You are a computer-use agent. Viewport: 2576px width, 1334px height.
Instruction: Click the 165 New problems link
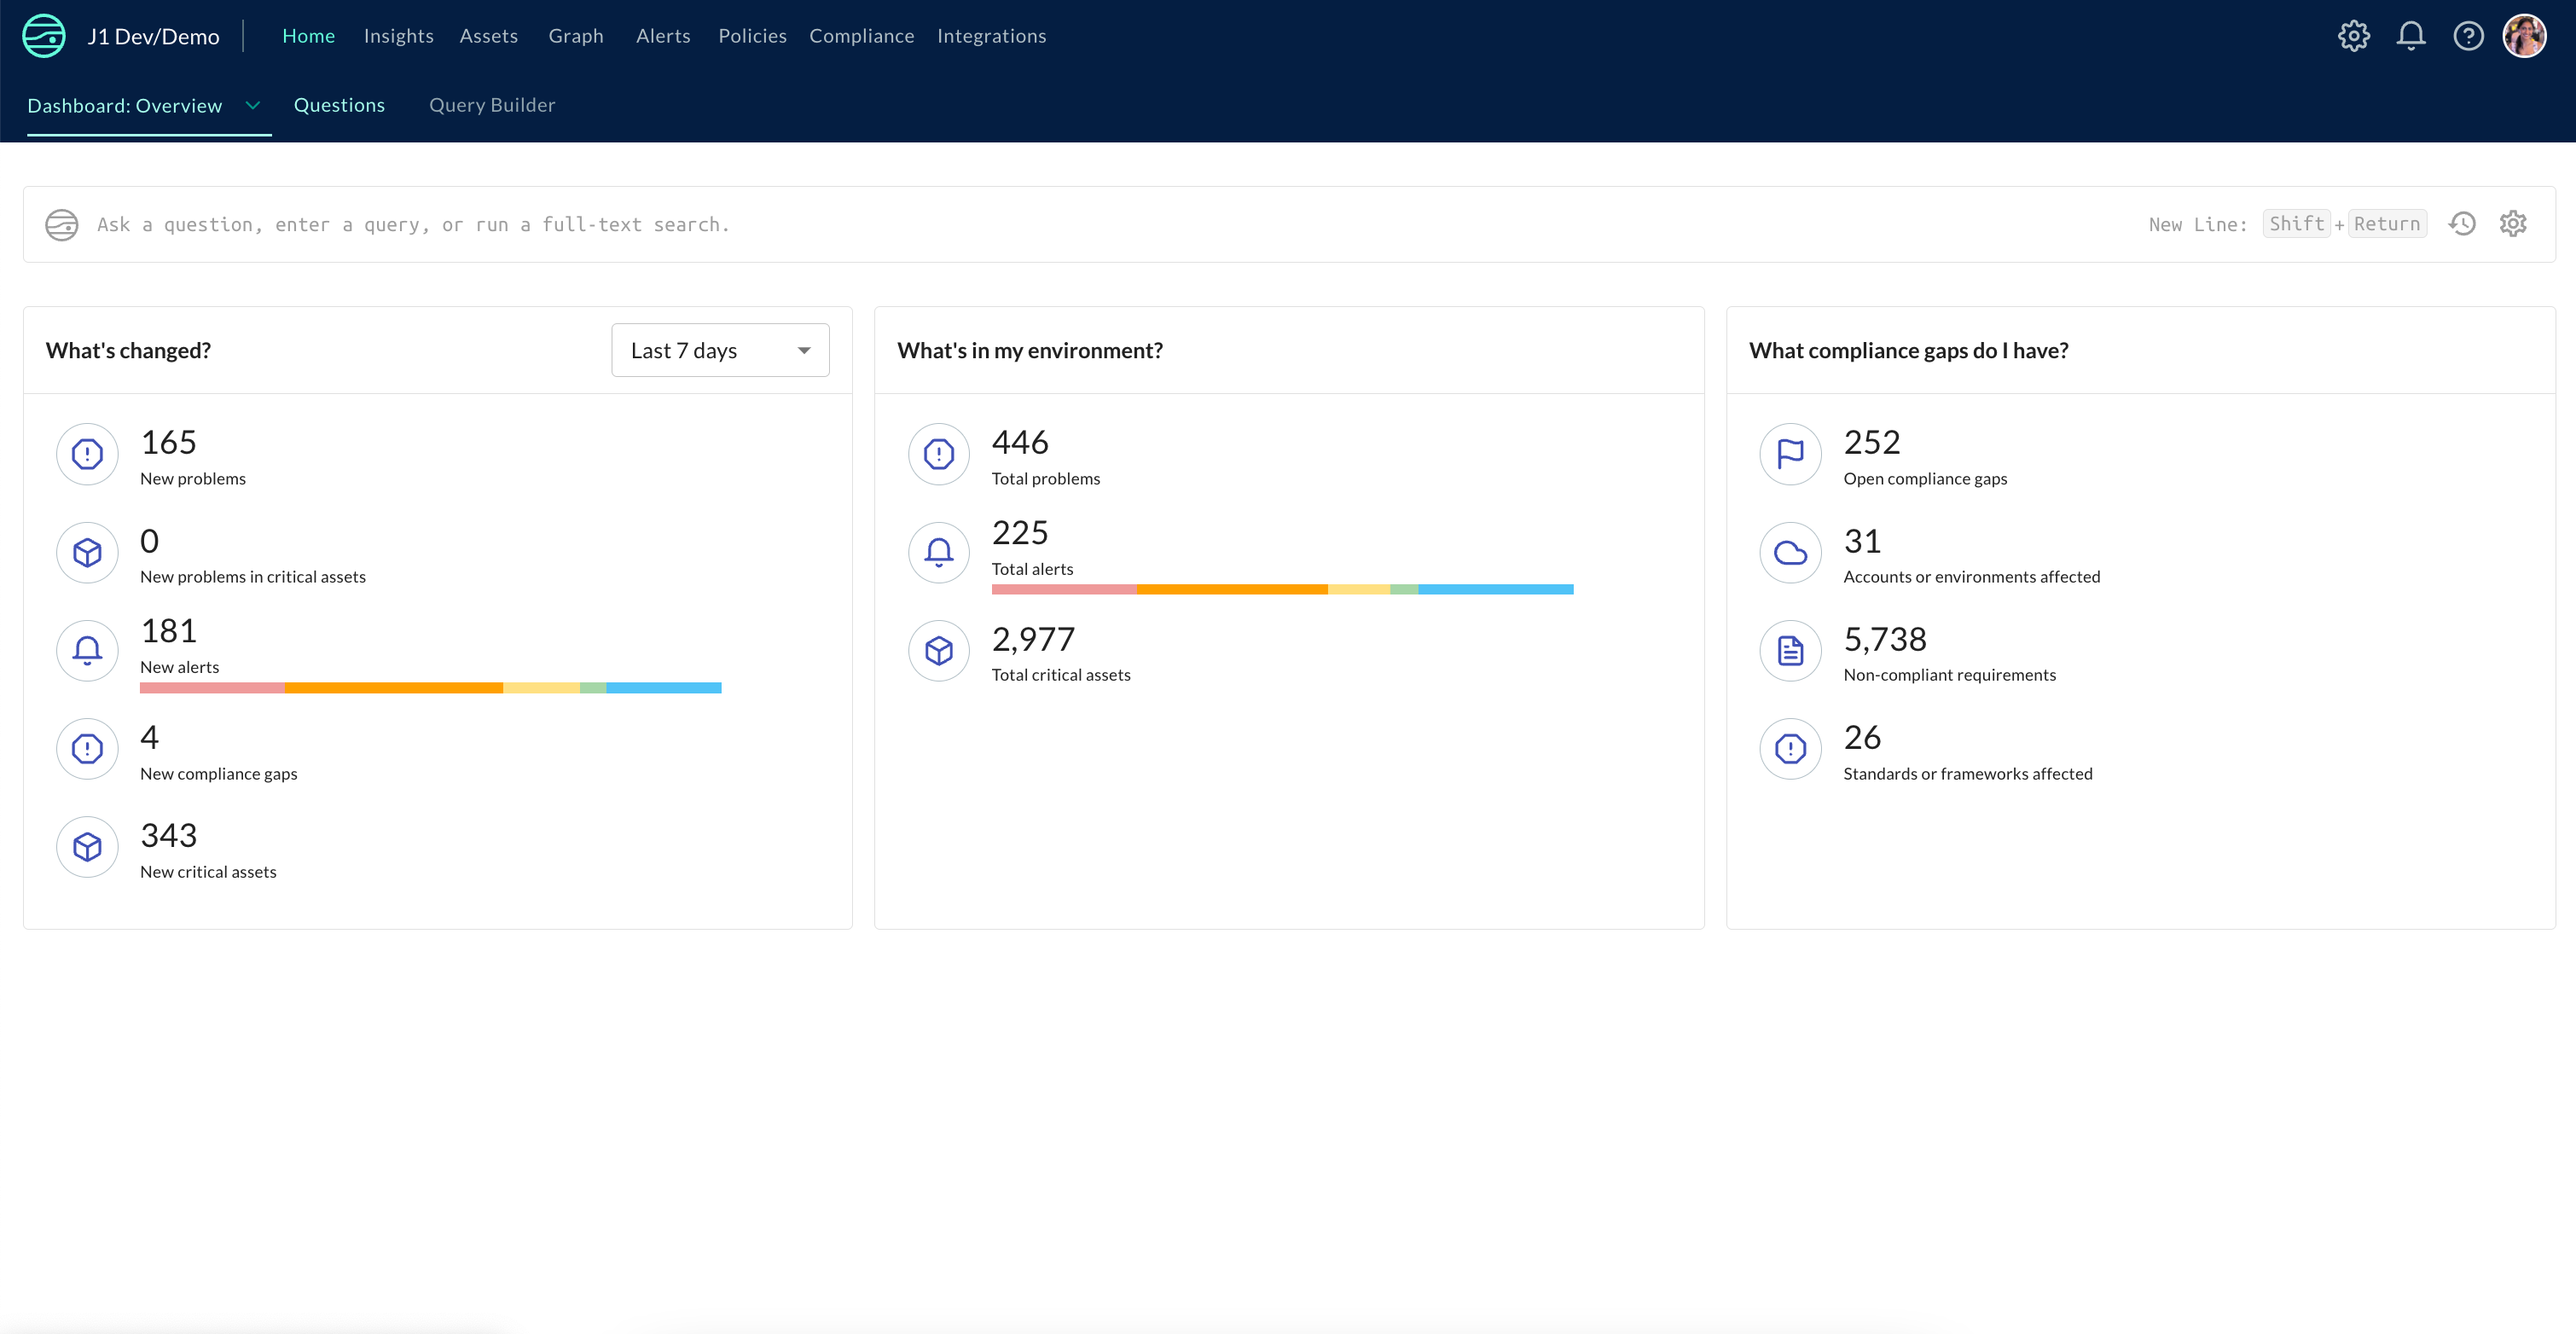[168, 443]
